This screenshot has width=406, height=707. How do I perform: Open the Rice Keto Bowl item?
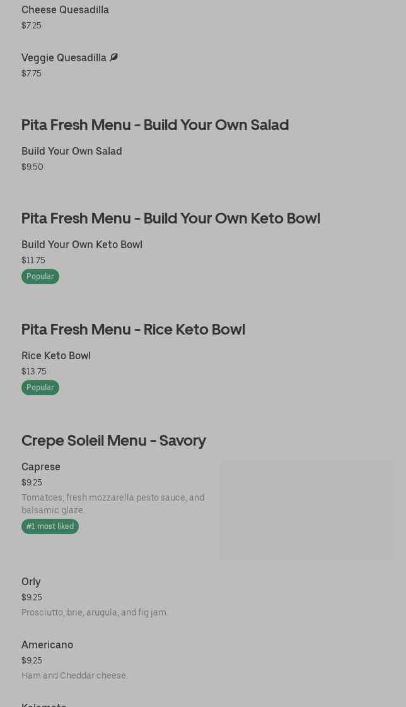(x=56, y=356)
